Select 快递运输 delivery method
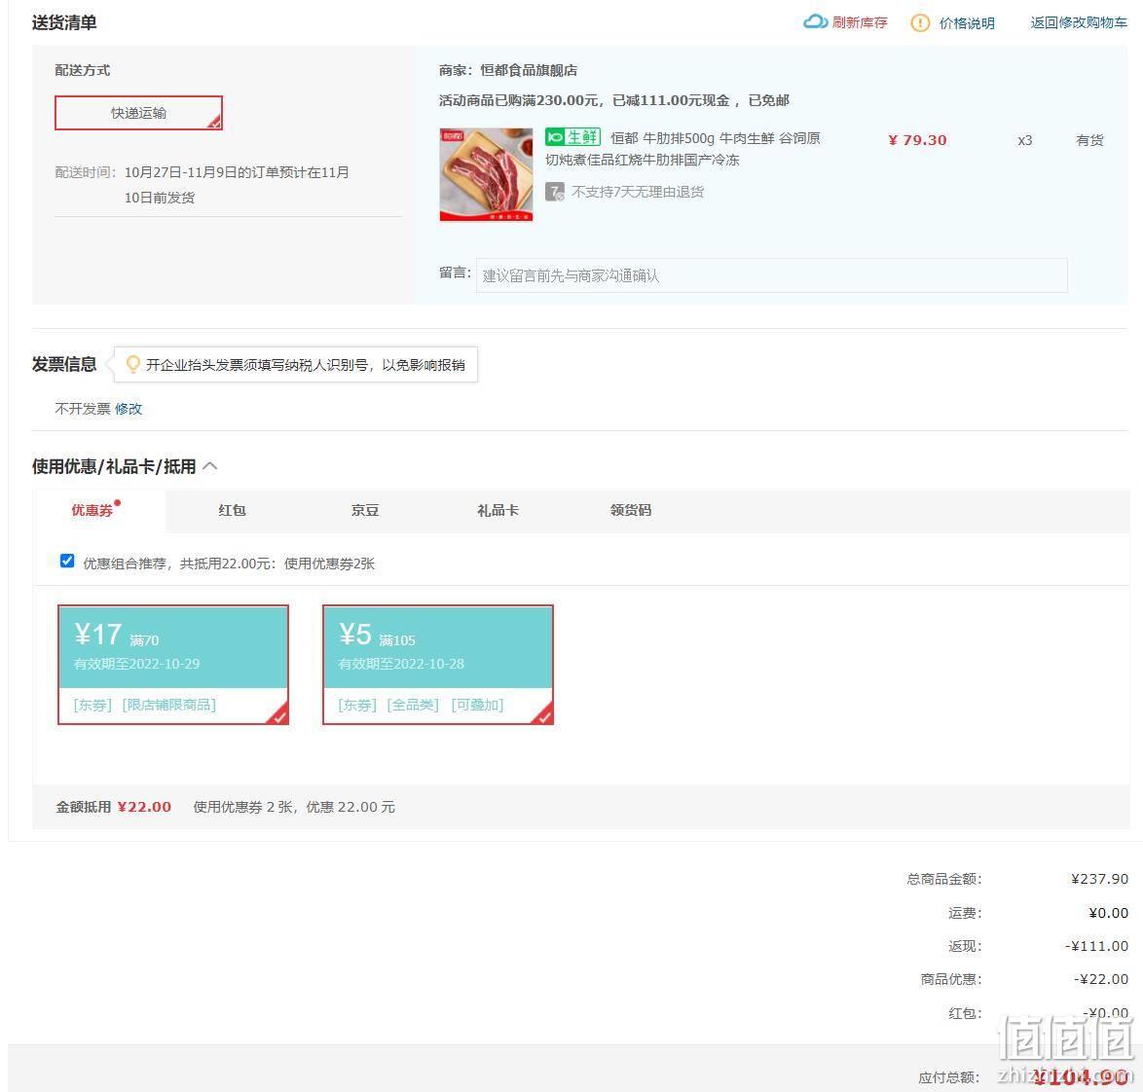This screenshot has height=1092, width=1143. tap(138, 113)
